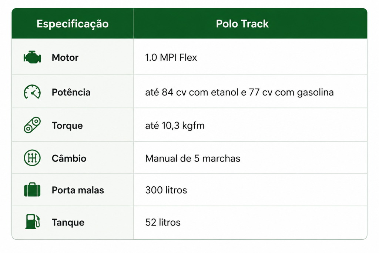
Task: Click the speedometer icon beside Potência
Action: click(x=32, y=92)
